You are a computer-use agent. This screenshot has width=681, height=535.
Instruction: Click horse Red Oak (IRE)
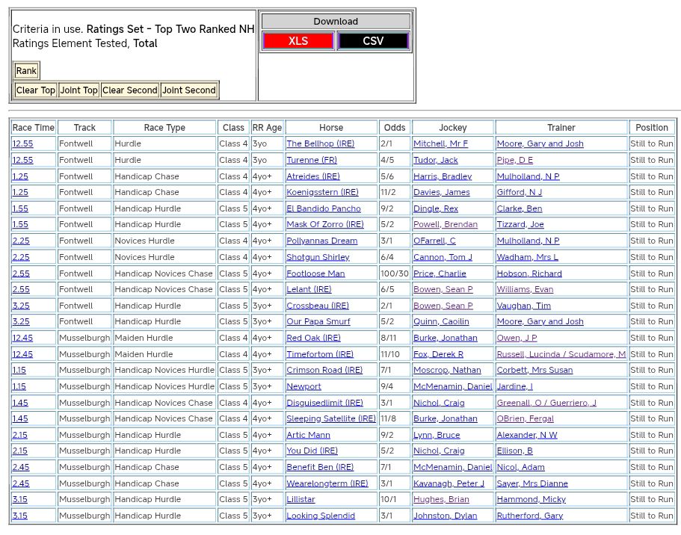[x=313, y=338]
